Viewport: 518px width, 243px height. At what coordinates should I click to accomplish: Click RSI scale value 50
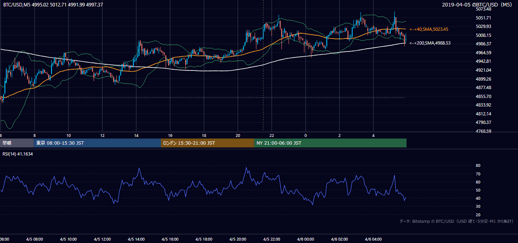click(478, 190)
